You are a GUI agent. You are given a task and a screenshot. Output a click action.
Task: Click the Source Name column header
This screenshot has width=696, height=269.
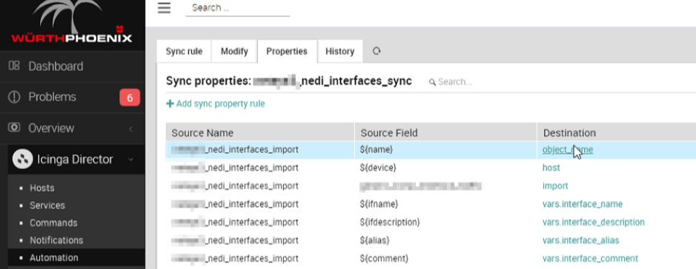260,133
